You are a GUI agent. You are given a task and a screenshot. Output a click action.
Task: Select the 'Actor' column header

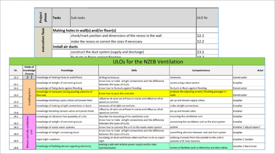click(x=250, y=70)
